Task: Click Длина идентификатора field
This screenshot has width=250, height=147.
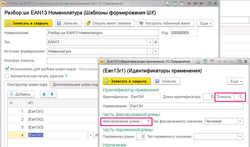Action: [208, 97]
